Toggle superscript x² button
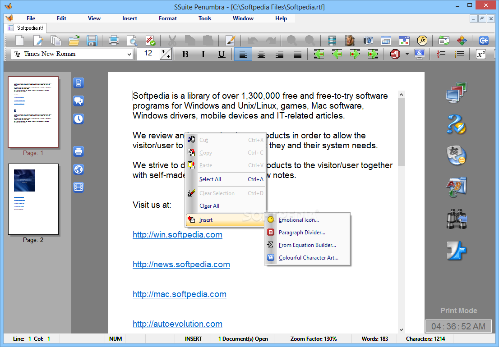The width and height of the screenshot is (499, 347). point(481,54)
